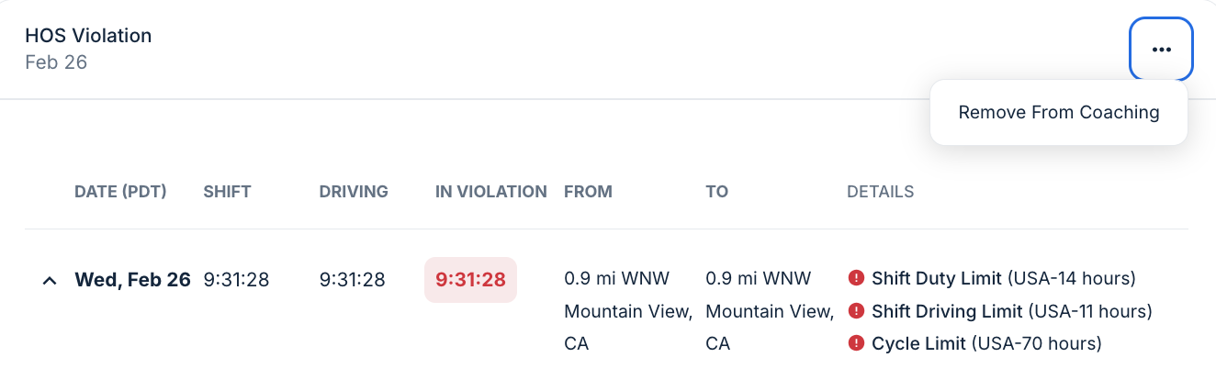The image size is (1216, 391).
Task: Click the DETAILS column header
Action: (880, 192)
